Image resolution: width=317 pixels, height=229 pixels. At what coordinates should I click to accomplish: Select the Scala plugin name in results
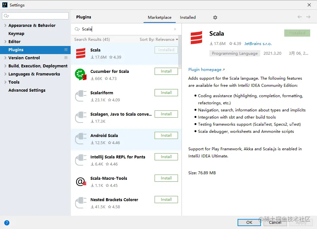pyautogui.click(x=95, y=50)
